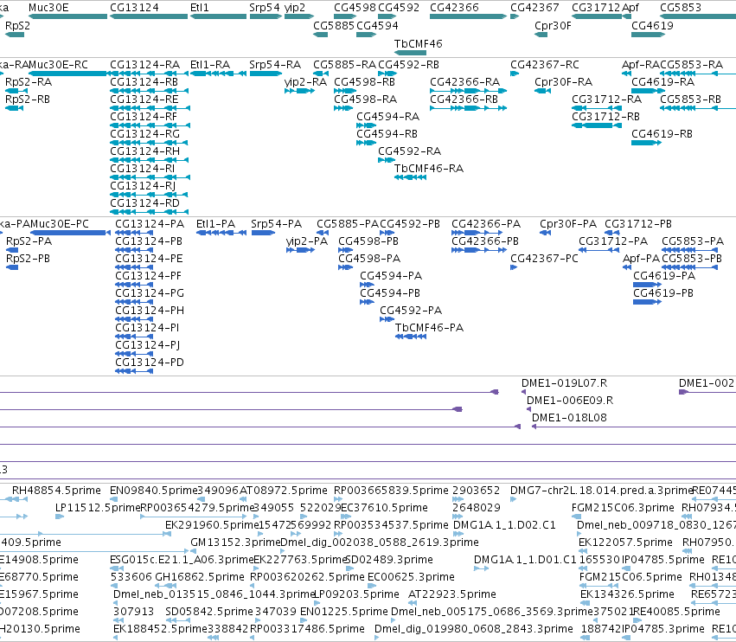Select BAC end DME1-019L07.R

tap(564, 382)
